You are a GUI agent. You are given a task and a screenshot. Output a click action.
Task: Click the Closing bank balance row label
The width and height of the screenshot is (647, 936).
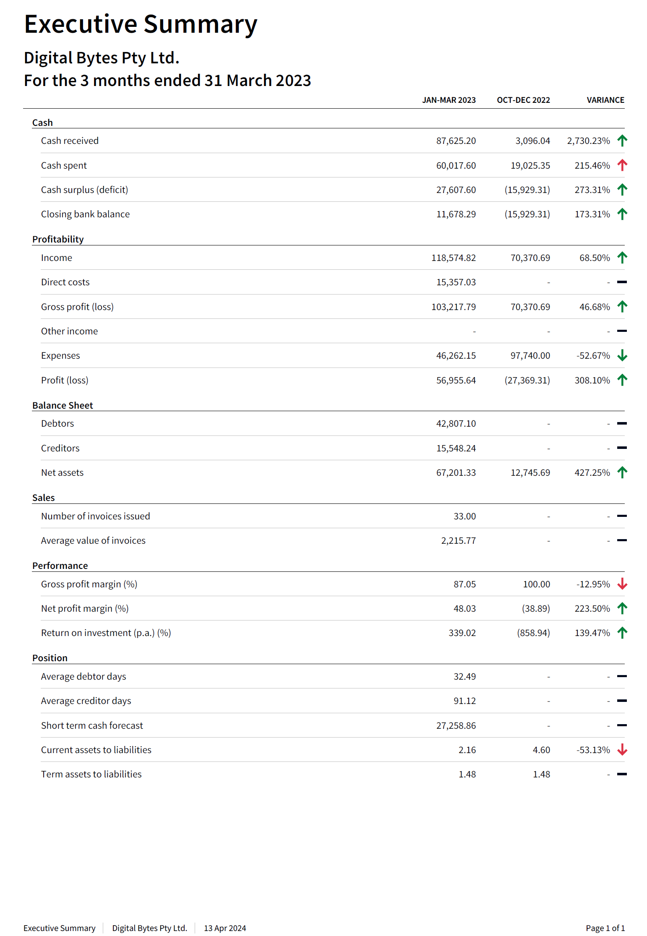click(85, 214)
